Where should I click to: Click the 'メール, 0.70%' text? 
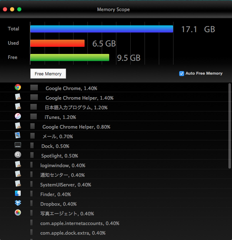58,136
